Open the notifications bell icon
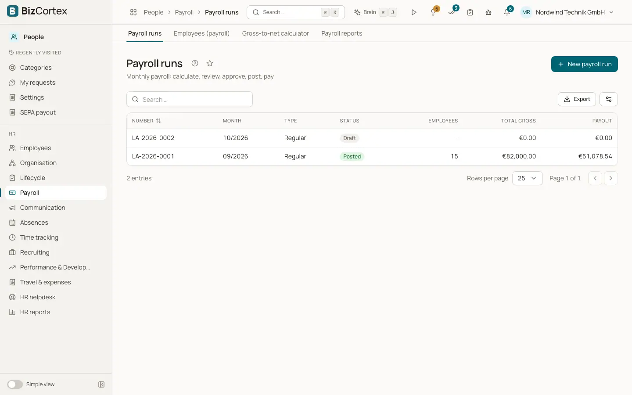This screenshot has height=395, width=632. click(507, 12)
